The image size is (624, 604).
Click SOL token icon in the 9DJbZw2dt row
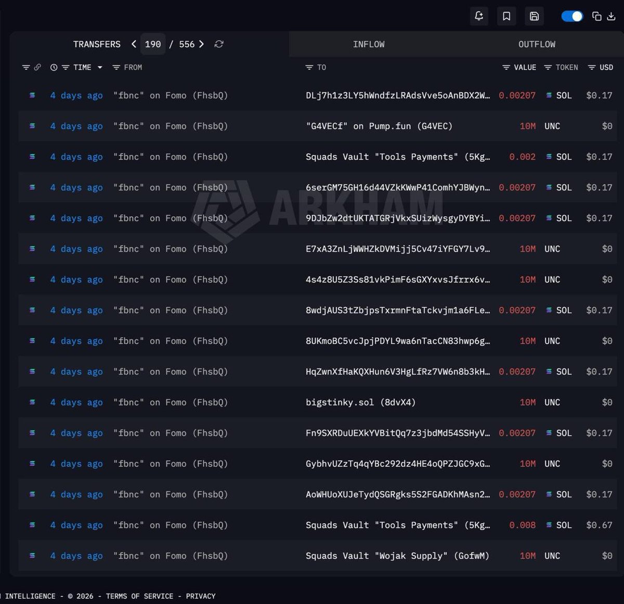pyautogui.click(x=549, y=218)
